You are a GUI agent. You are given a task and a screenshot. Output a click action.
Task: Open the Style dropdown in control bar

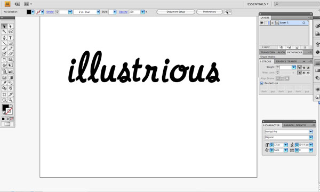click(115, 12)
